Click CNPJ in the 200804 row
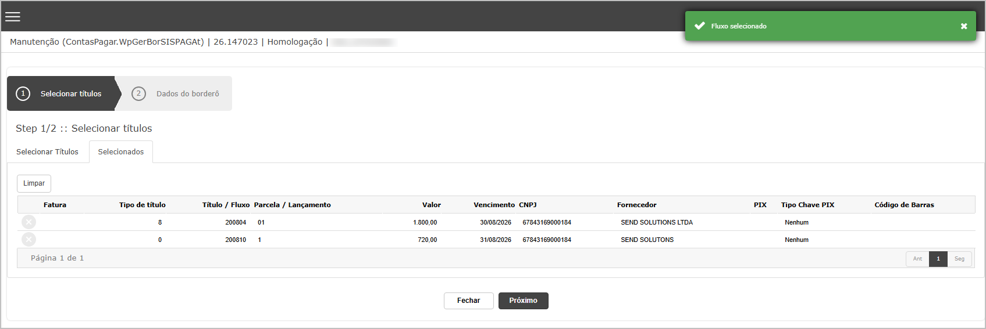This screenshot has height=329, width=986. point(547,222)
